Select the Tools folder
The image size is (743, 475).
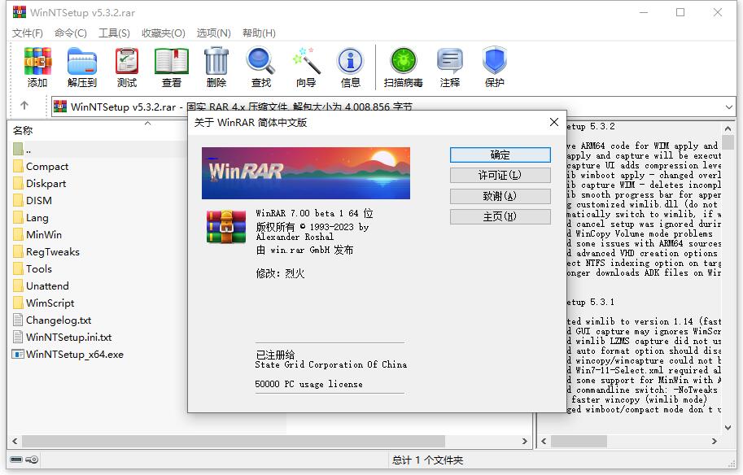click(x=39, y=269)
